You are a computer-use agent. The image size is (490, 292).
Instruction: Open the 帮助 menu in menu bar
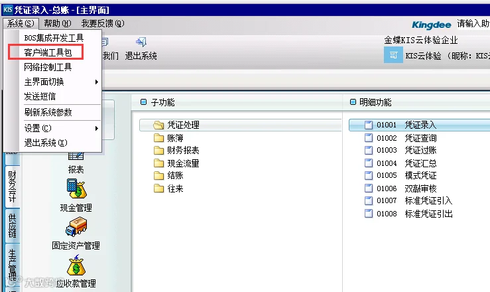tap(58, 23)
